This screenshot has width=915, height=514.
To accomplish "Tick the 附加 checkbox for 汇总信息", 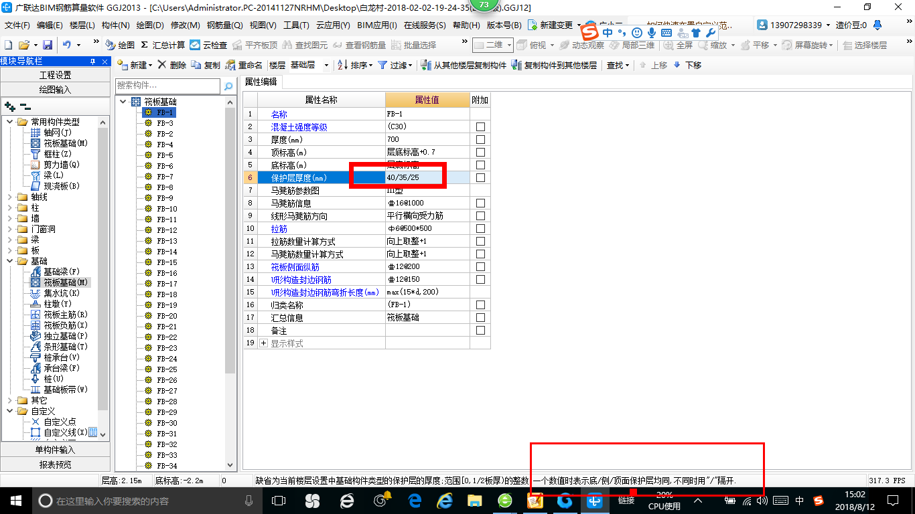I will (480, 317).
